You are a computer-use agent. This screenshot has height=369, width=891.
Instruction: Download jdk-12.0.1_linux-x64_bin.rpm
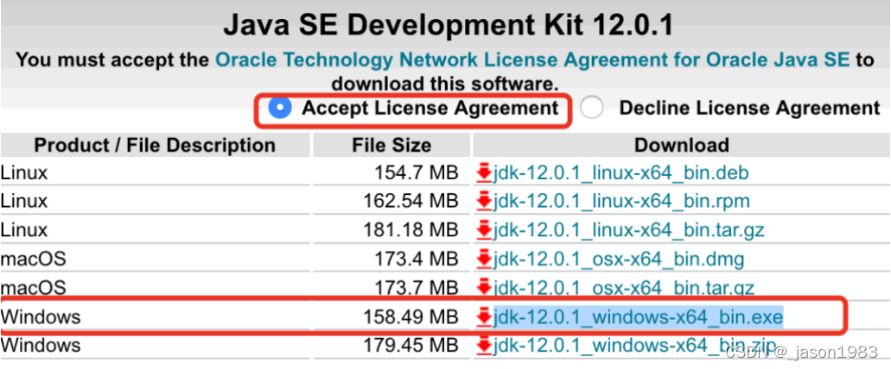point(621,201)
